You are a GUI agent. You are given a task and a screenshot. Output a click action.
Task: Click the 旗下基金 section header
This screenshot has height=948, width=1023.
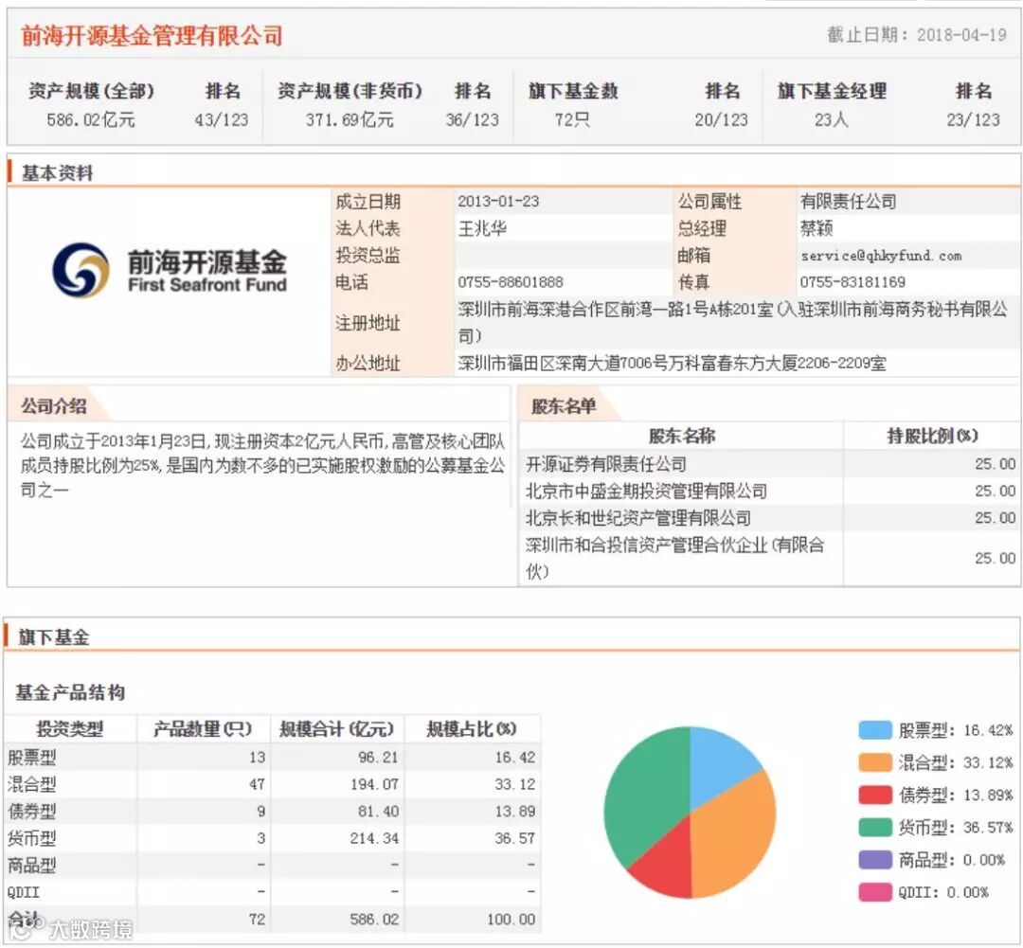point(53,636)
